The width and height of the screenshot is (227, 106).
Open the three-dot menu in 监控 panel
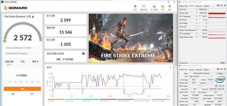click(171, 67)
